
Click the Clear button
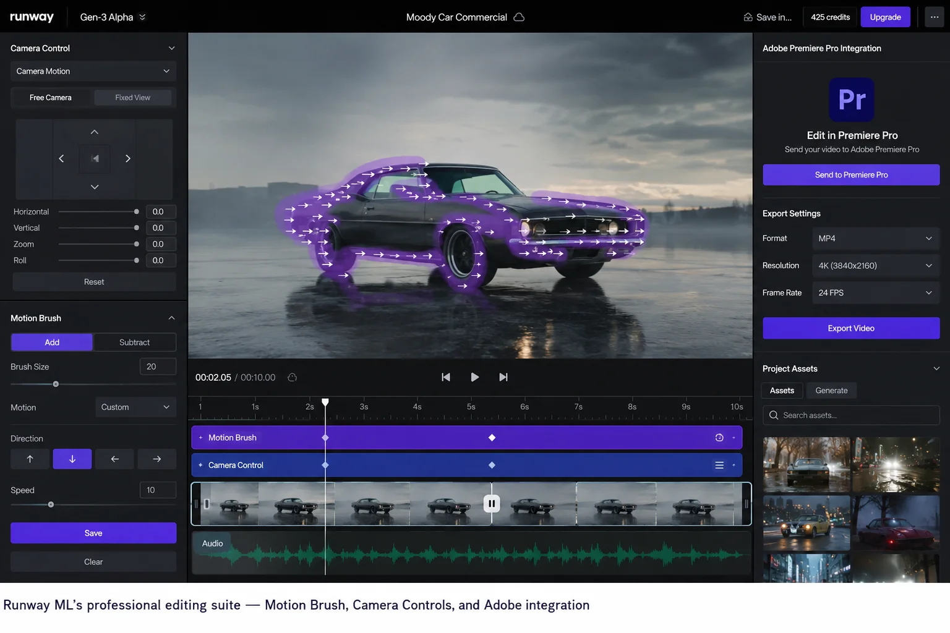(x=93, y=562)
